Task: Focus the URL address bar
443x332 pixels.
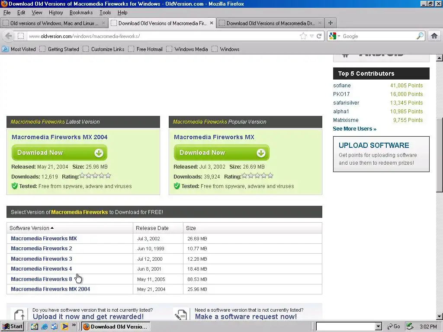Action: [x=163, y=36]
